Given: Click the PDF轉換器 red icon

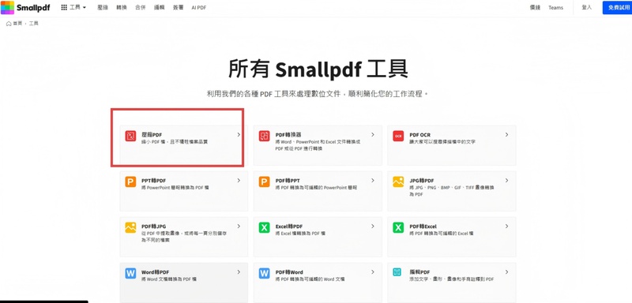Looking at the screenshot, I should pyautogui.click(x=264, y=136).
